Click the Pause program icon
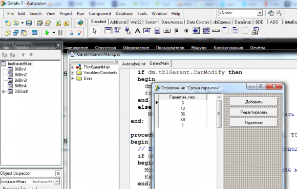This screenshot has height=189, width=297. [x=60, y=33]
